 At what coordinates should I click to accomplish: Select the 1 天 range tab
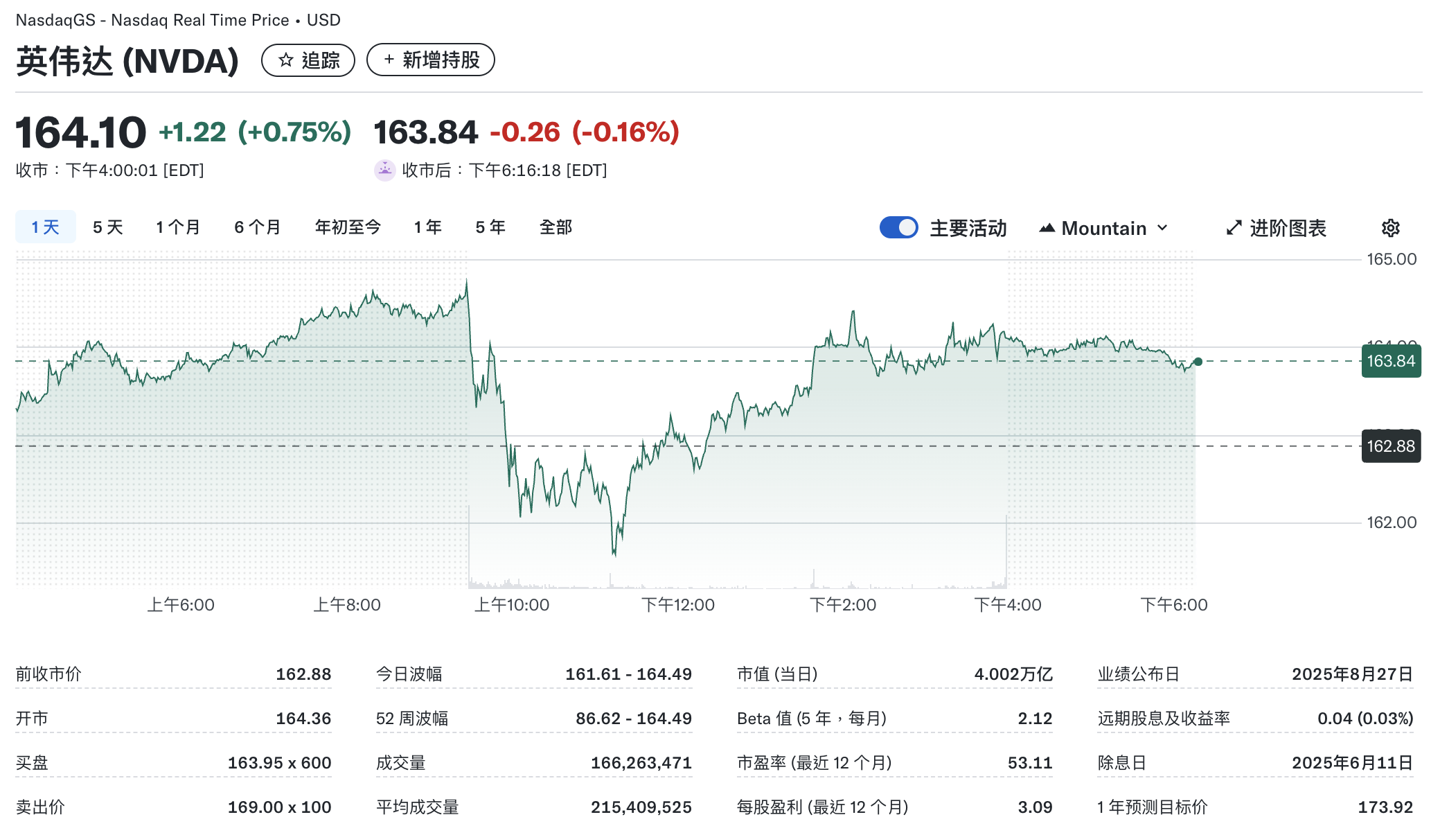click(x=46, y=227)
